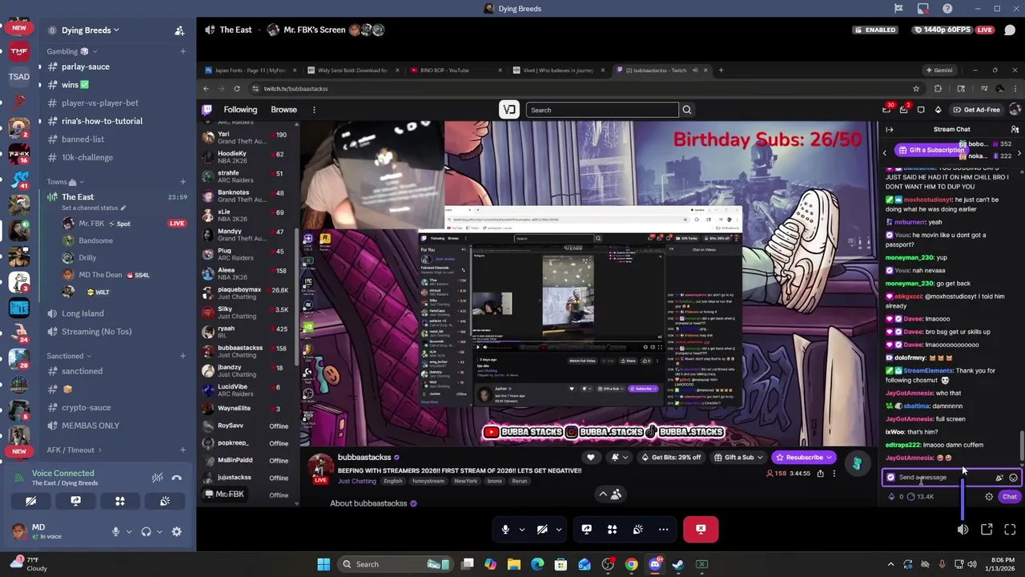Viewport: 1025px width, 577px height.
Task: Open Twitch Browse tab
Action: coord(283,110)
